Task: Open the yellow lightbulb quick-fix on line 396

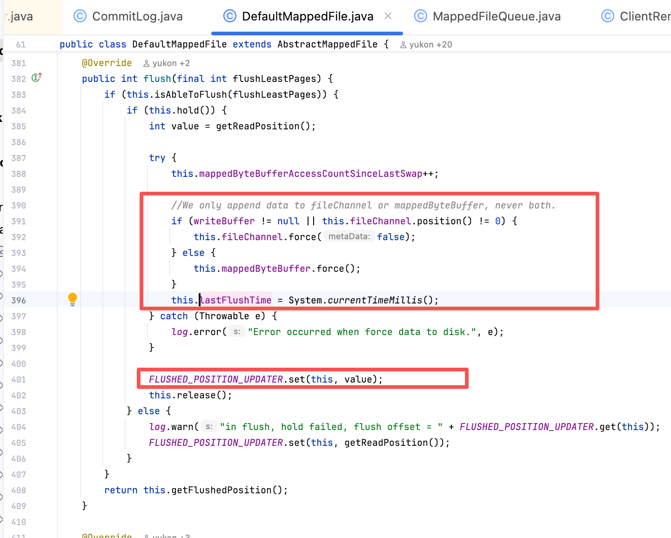Action: click(73, 299)
